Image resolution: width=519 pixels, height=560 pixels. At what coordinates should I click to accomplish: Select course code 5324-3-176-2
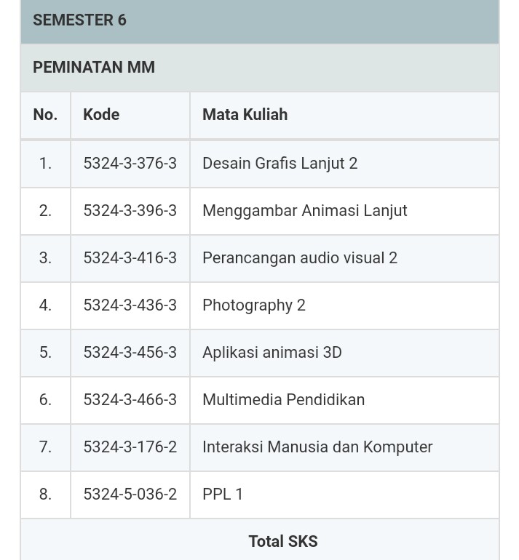[x=130, y=447]
